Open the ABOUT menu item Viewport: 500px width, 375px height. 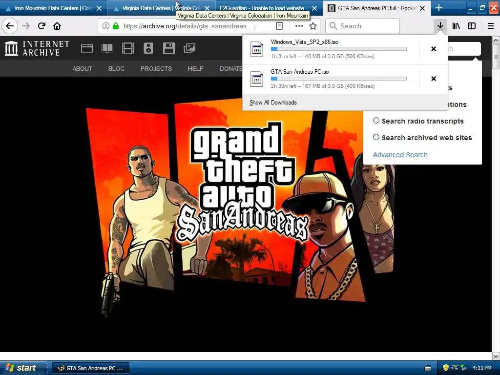click(82, 68)
